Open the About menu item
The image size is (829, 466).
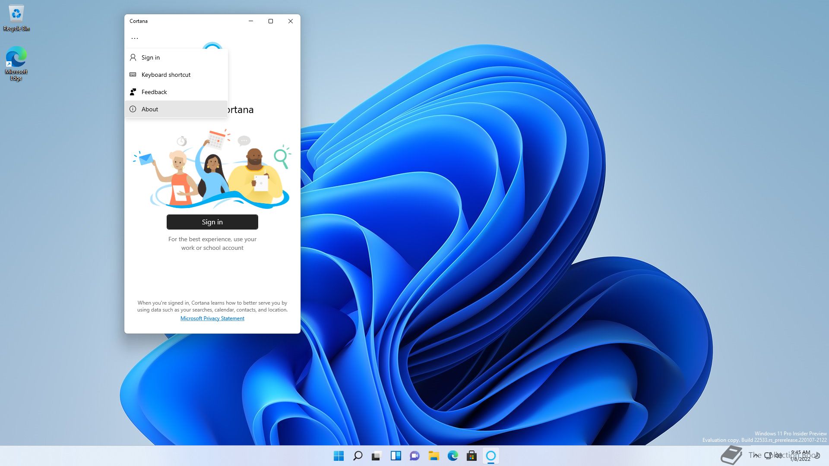tap(150, 109)
